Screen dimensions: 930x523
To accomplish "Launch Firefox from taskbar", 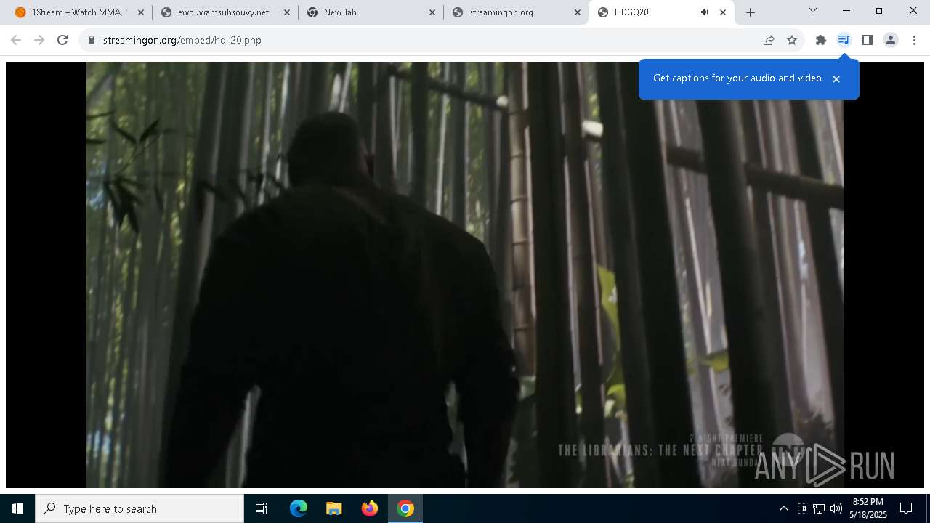I will tap(370, 508).
